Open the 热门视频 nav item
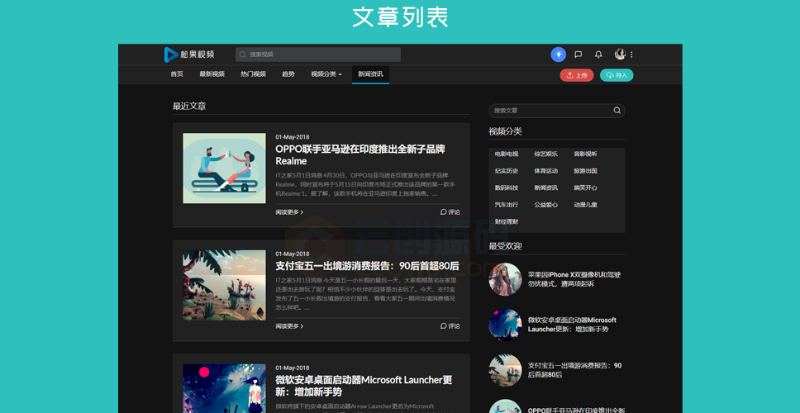The height and width of the screenshot is (413, 800). point(253,74)
